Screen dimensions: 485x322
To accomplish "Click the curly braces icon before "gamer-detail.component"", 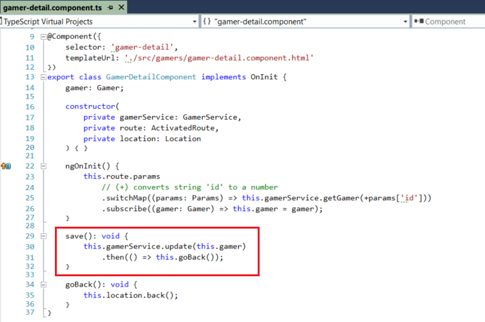I will pos(208,21).
